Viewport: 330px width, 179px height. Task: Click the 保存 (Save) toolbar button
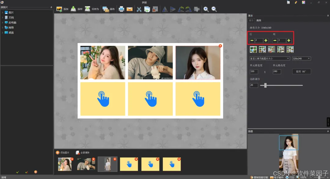coord(77,9)
